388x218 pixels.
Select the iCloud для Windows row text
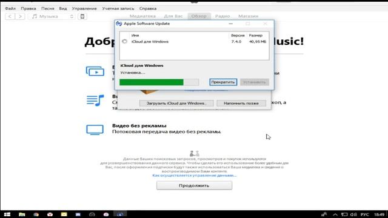[150, 42]
